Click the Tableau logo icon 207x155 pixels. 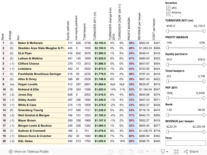(x=11, y=152)
